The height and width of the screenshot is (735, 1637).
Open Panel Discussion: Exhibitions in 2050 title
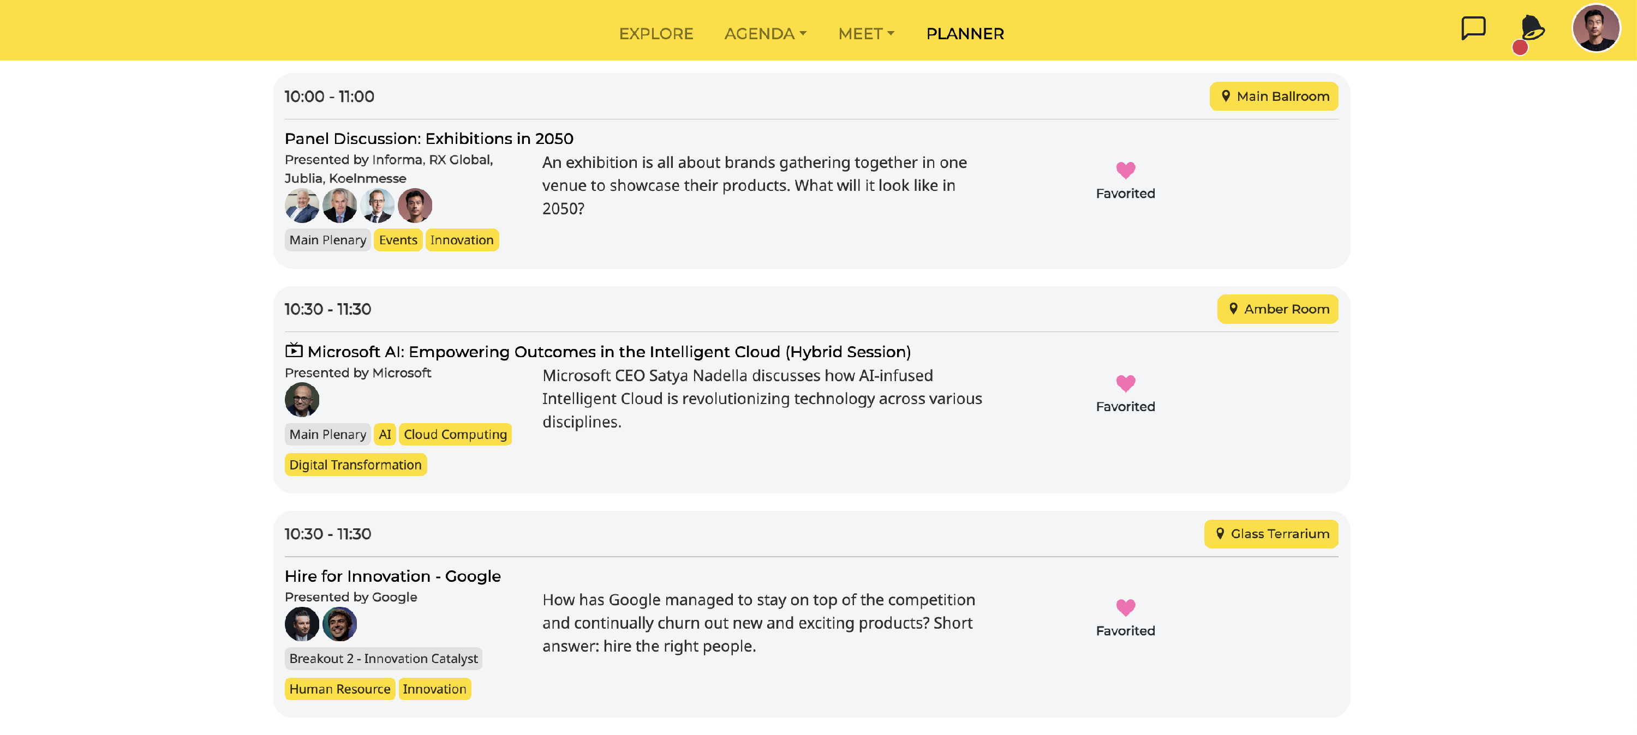(429, 138)
